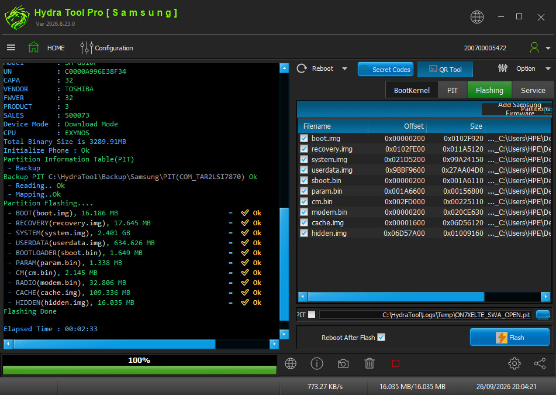The image size is (556, 395).
Task: Click the blue PIT file browse icon
Action: (x=543, y=314)
